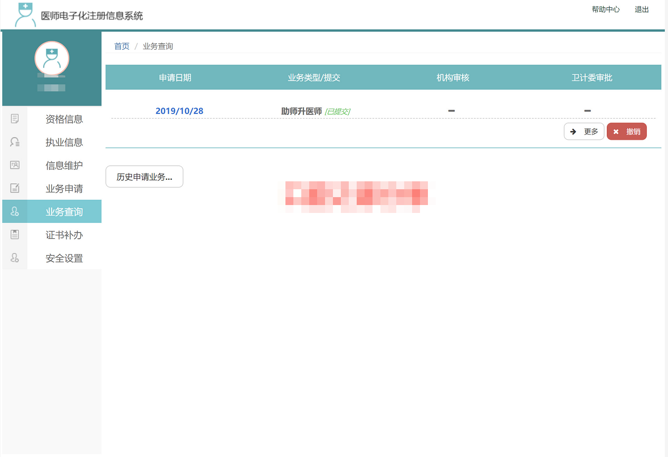Viewport: 668px width, 457px height.
Task: Click the 证书补办 certificate icon
Action: click(x=15, y=235)
